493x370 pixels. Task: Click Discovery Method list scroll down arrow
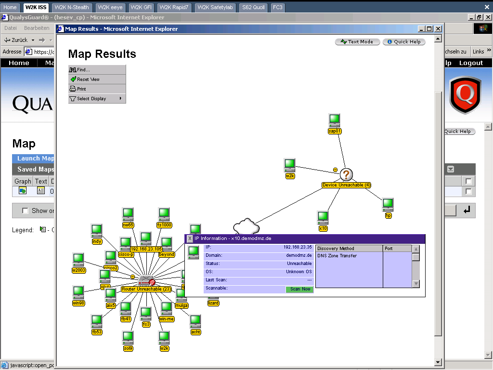416,284
